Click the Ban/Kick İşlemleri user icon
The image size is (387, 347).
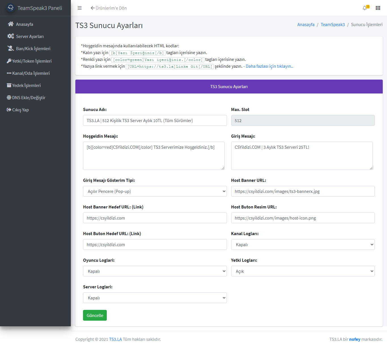coord(11,48)
